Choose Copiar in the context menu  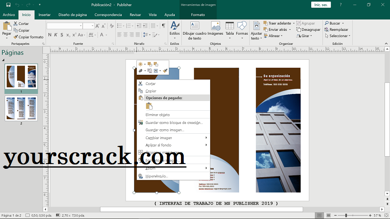pos(174,91)
